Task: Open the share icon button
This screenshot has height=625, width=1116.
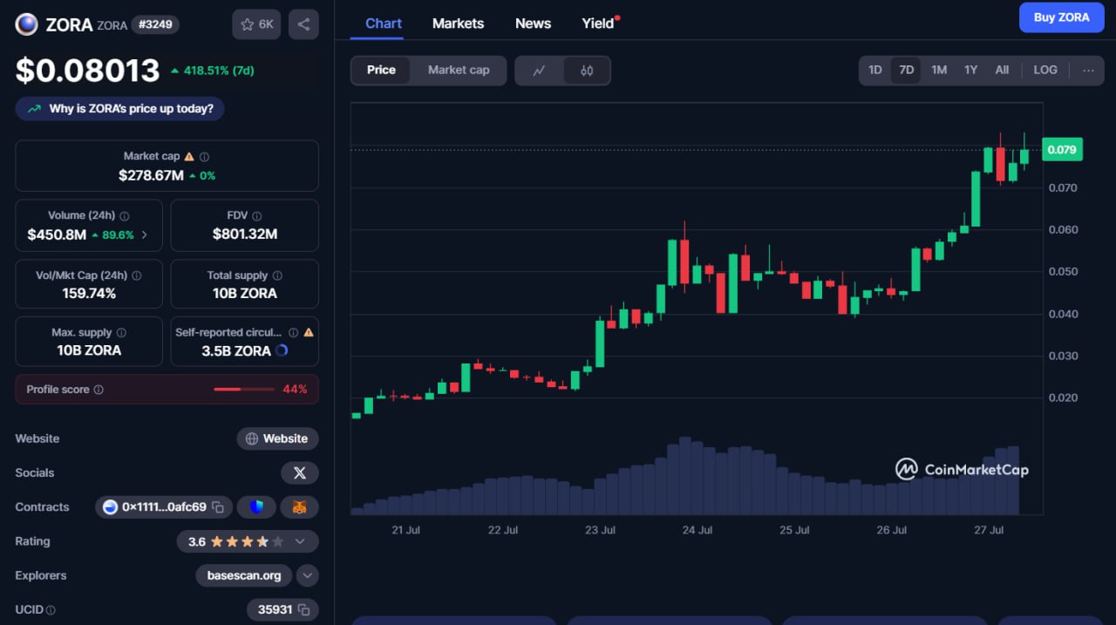Action: (x=303, y=24)
